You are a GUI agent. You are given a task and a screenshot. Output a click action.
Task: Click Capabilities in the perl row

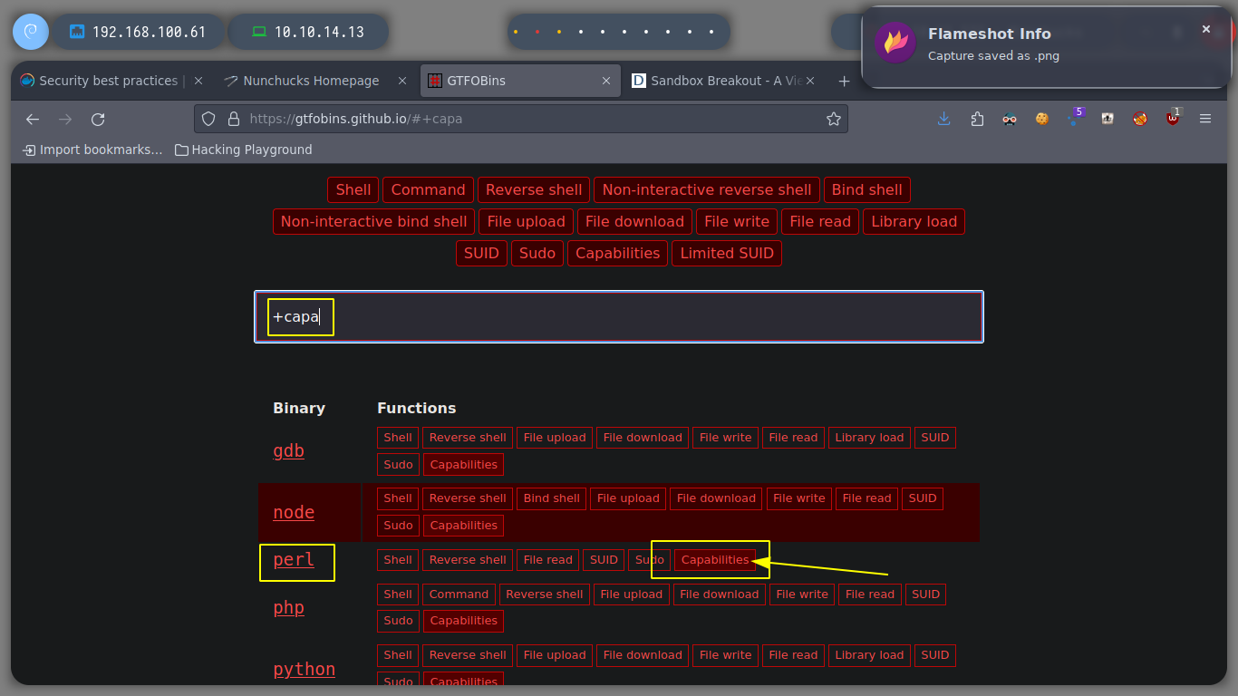tap(715, 560)
